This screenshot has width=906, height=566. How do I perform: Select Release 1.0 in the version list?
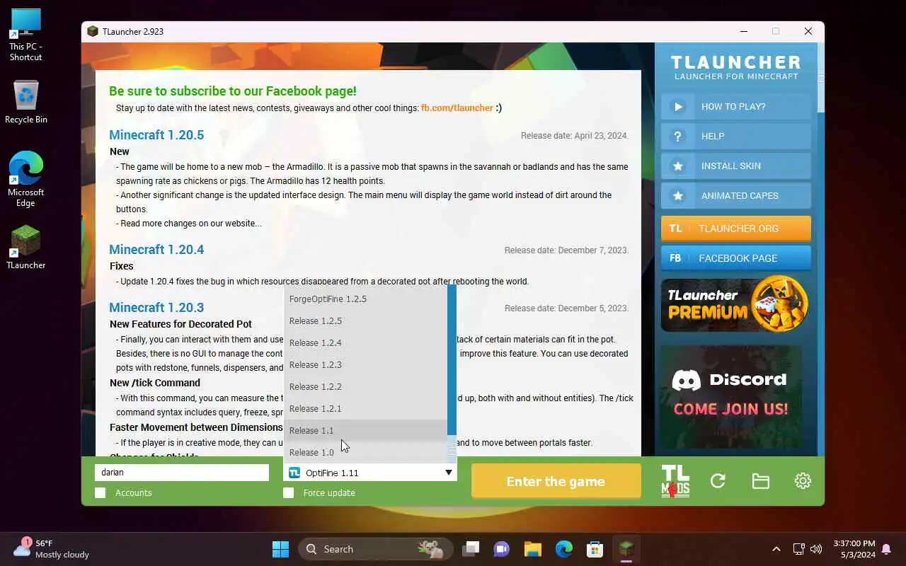pos(365,453)
